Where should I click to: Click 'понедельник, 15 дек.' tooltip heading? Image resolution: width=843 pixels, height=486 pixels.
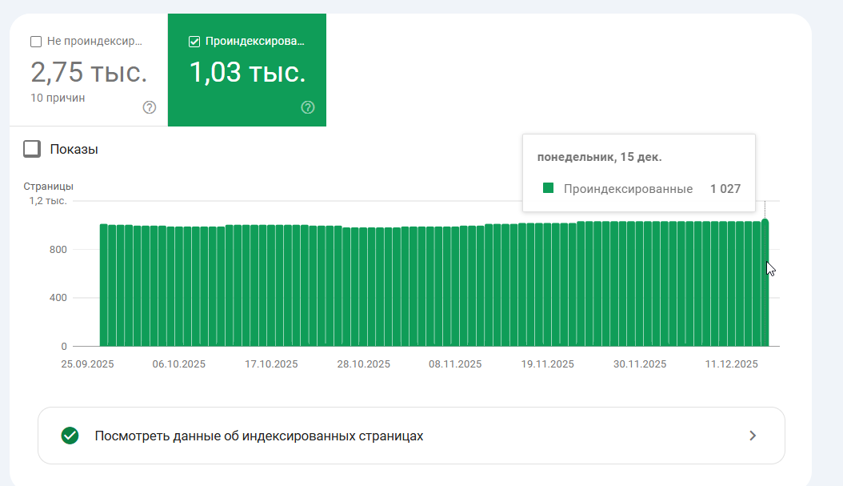(x=599, y=157)
